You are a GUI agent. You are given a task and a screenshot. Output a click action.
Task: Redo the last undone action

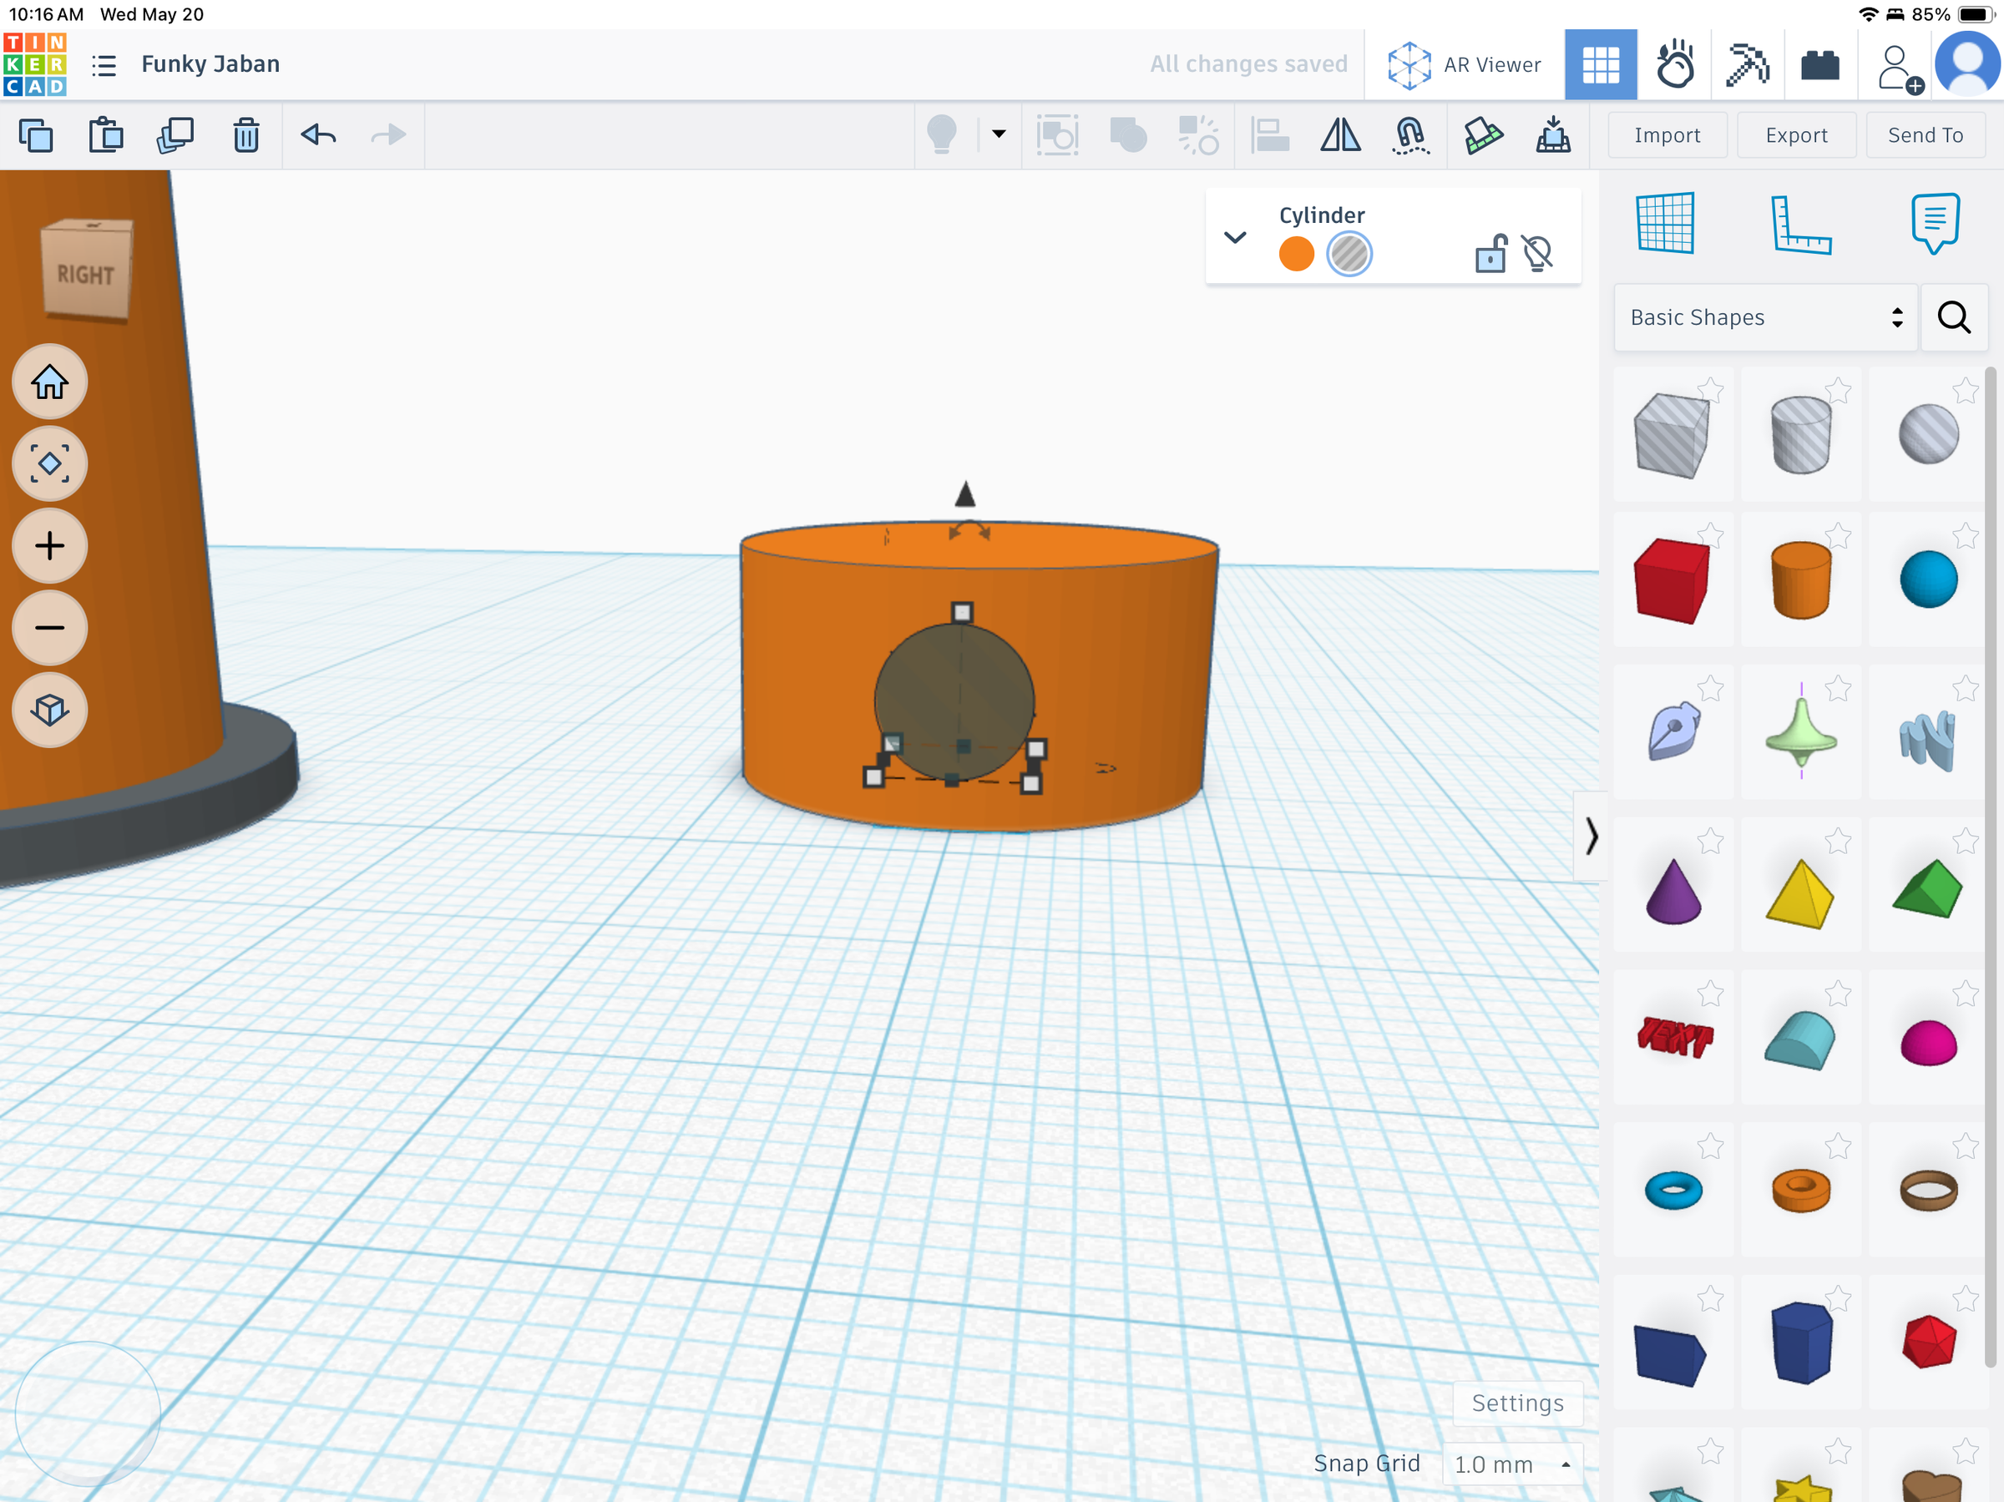coord(388,136)
